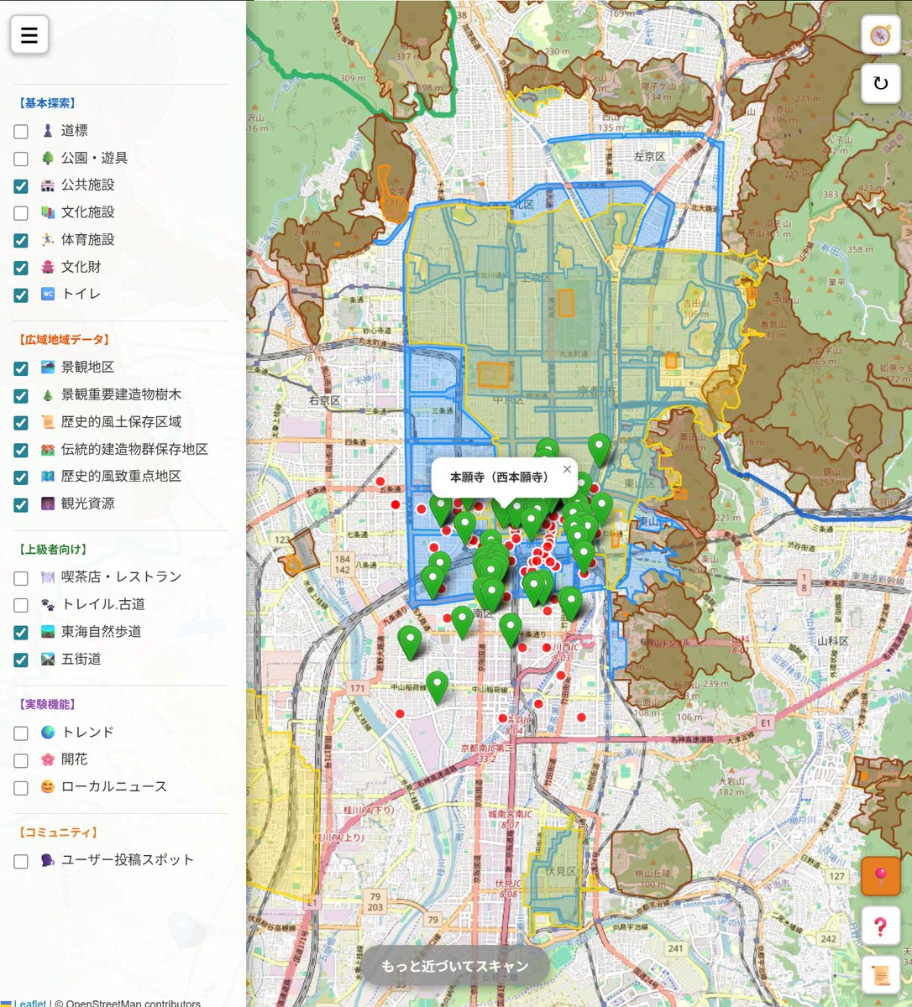
Task: Click the 道標 signpost icon
Action: pos(48,131)
